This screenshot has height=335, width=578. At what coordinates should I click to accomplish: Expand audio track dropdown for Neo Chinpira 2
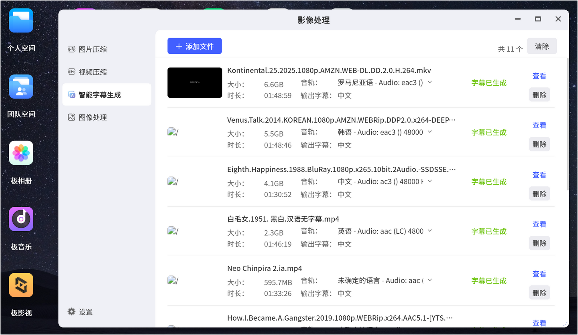pyautogui.click(x=429, y=280)
